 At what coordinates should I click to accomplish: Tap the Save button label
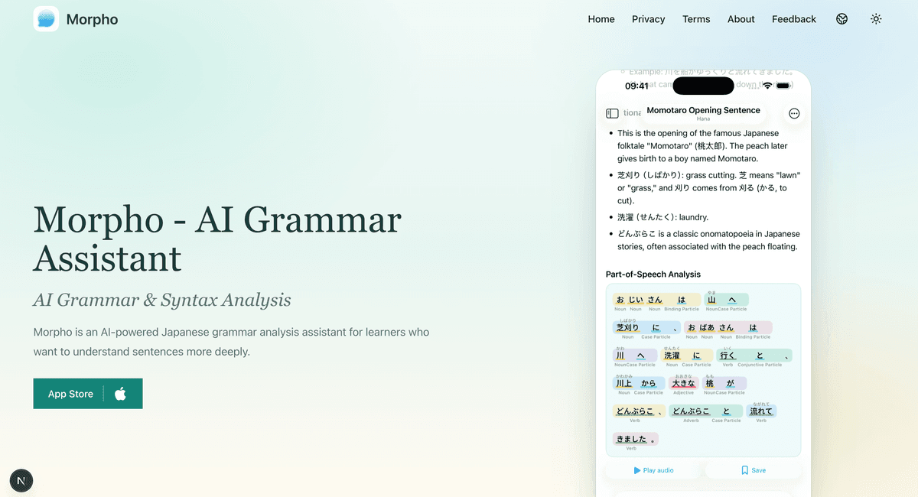[758, 470]
